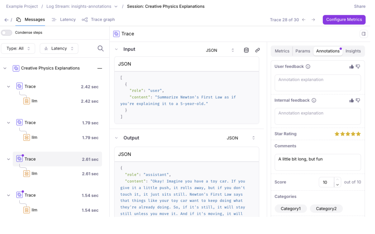Open the search icon in messages panel
This screenshot has height=234, width=375.
click(x=101, y=49)
